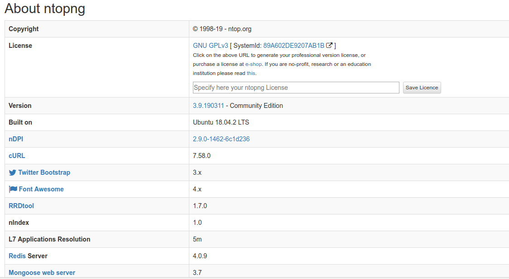Select Twitter Bootstrap version 3.x
The height and width of the screenshot is (279, 509).
point(197,172)
